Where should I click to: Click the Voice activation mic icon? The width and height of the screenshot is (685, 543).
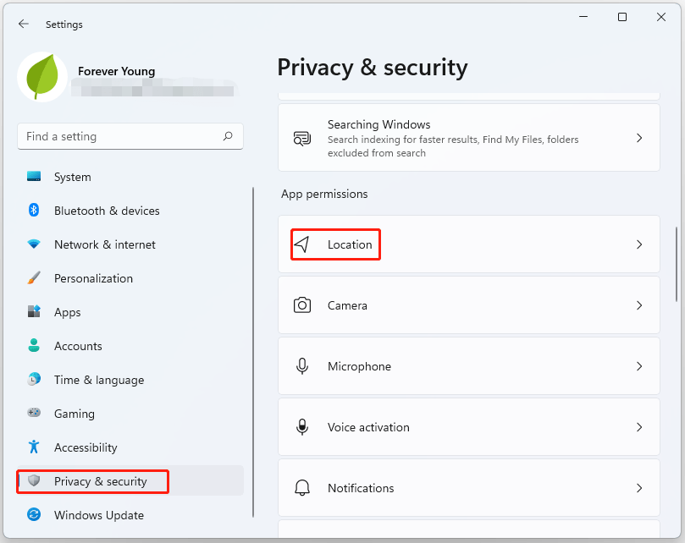pyautogui.click(x=302, y=427)
